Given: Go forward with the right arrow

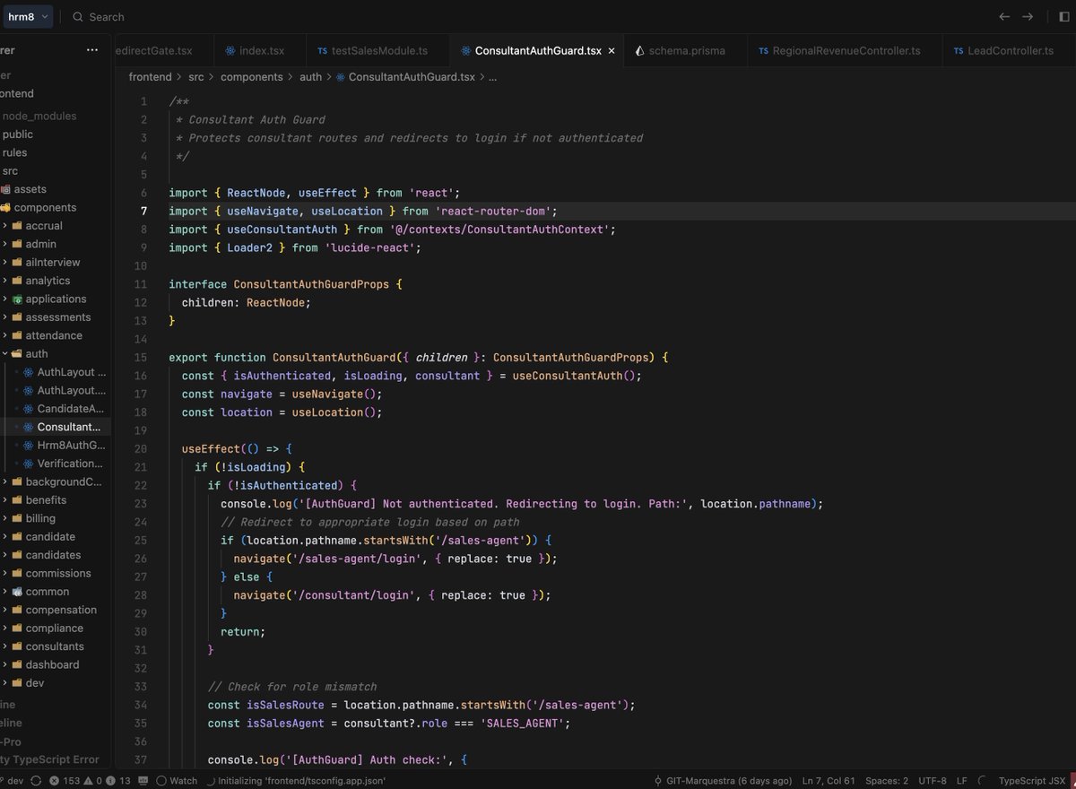Looking at the screenshot, I should 1028,16.
